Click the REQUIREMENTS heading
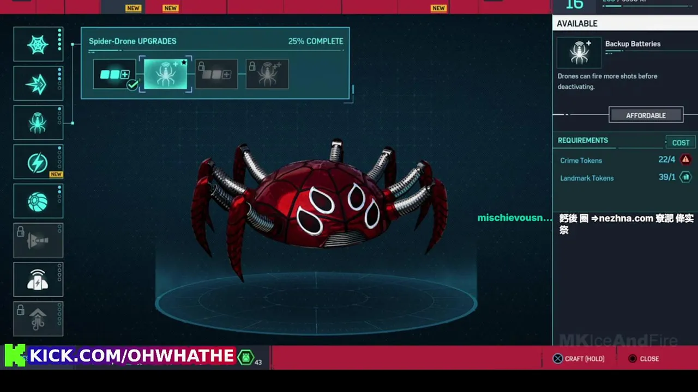The width and height of the screenshot is (698, 392). [x=582, y=140]
